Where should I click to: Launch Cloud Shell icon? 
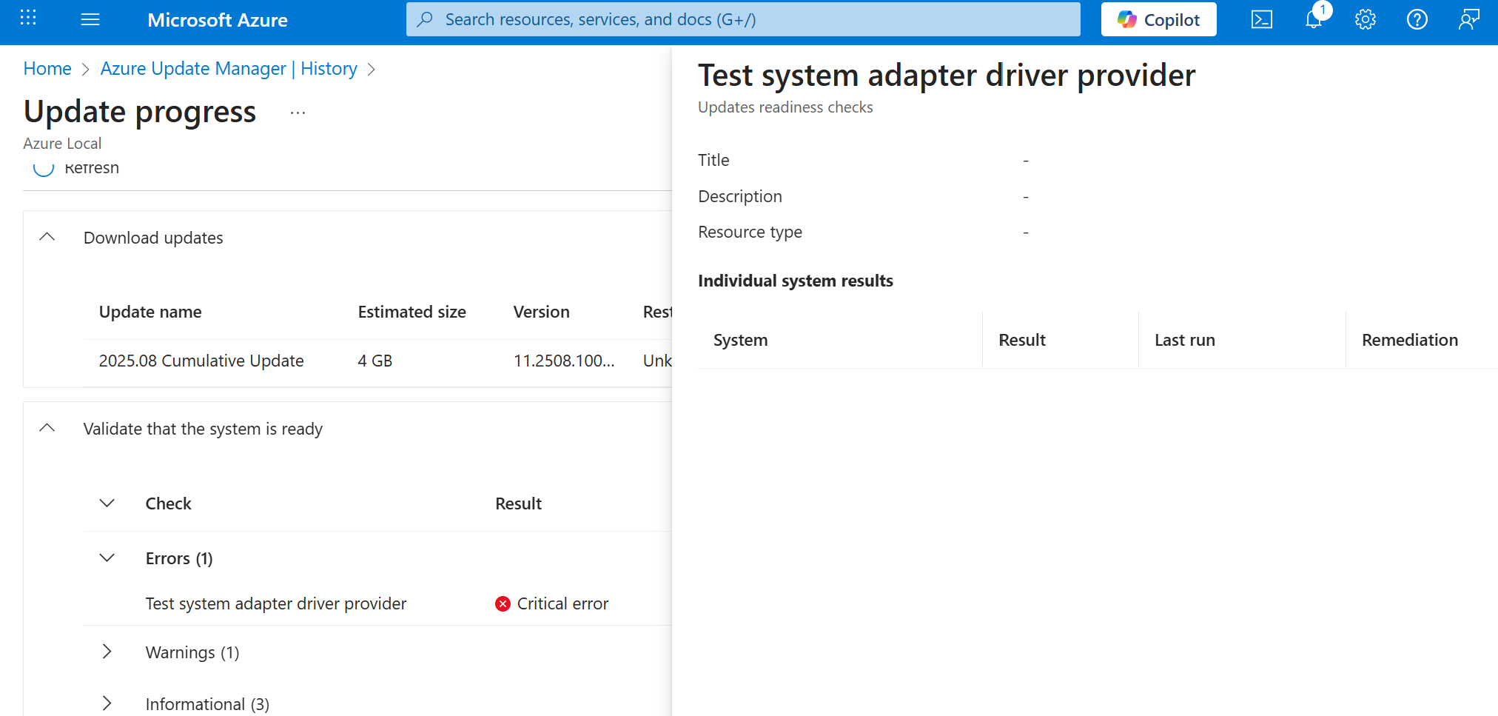1262,19
